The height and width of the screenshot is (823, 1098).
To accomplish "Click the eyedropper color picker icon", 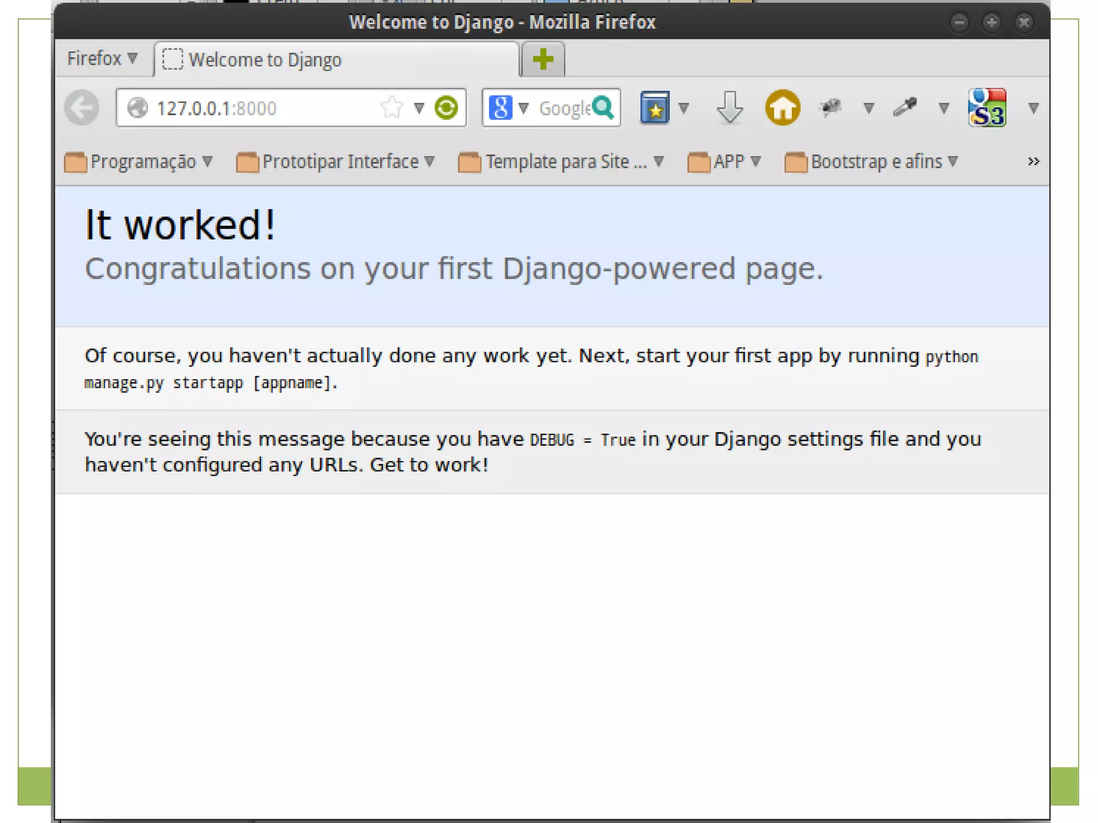I will [x=905, y=108].
